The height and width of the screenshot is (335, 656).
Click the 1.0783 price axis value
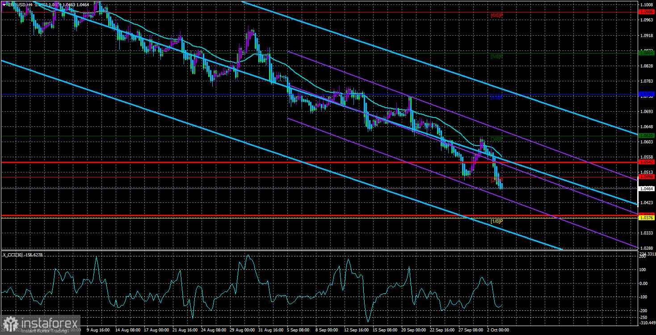[x=647, y=81]
